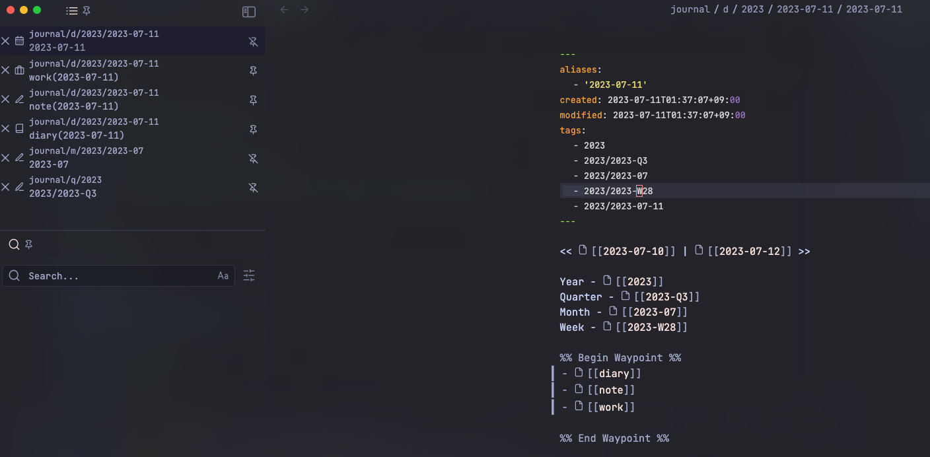This screenshot has height=457, width=930.
Task: Click journal in the breadcrumb path
Action: (x=690, y=9)
